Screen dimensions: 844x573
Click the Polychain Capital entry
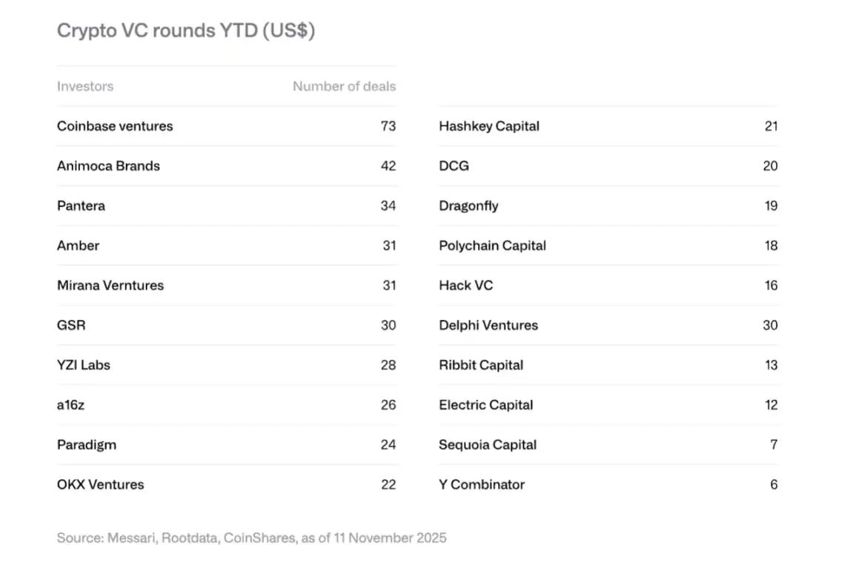coord(492,246)
